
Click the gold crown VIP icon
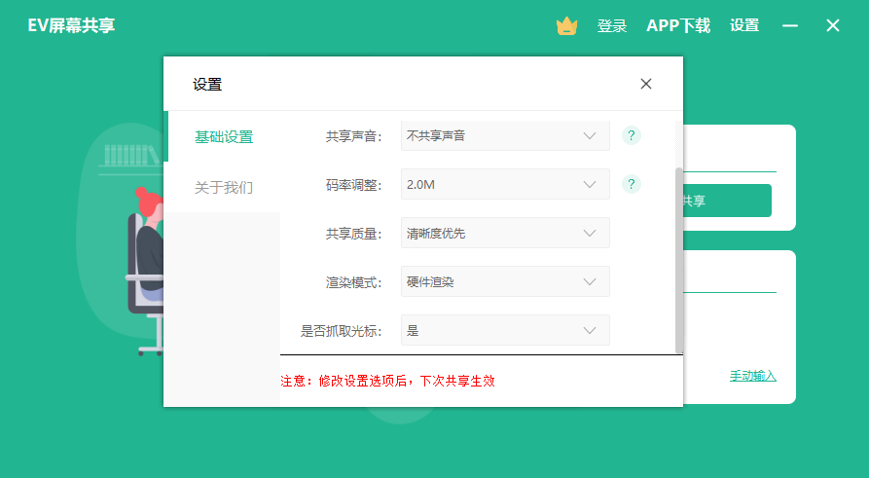coord(566,26)
